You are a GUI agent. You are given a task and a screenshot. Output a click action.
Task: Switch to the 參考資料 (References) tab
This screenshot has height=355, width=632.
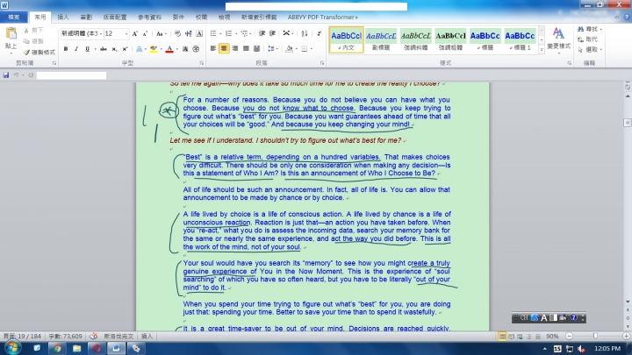[x=149, y=17]
